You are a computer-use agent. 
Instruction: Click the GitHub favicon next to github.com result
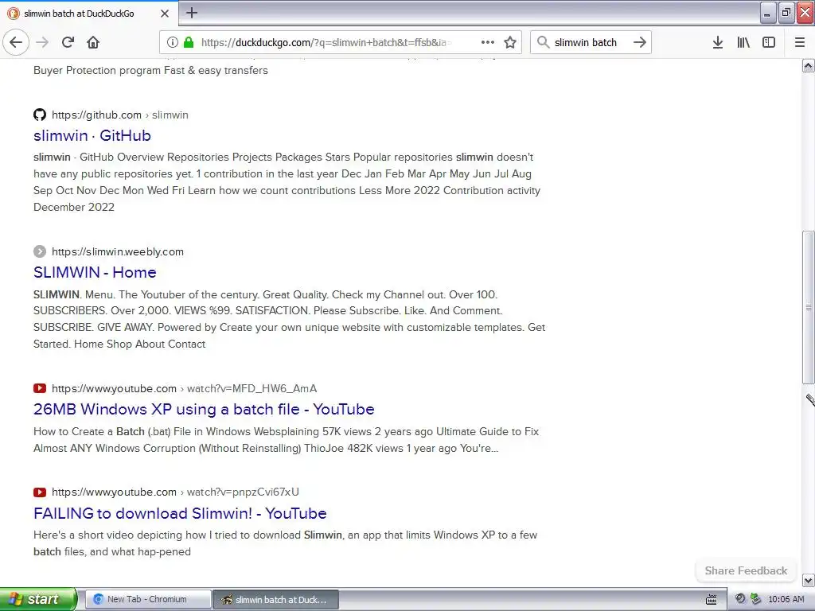40,115
